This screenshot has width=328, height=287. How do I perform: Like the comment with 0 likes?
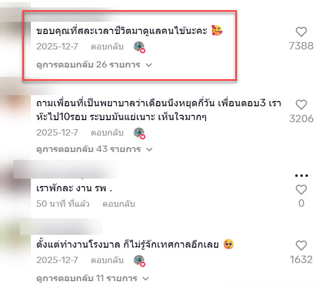point(301,189)
